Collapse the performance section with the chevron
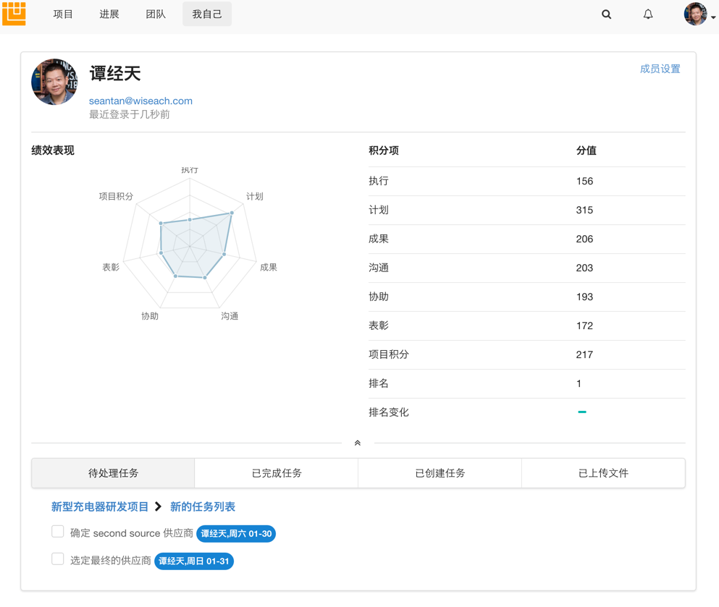The width and height of the screenshot is (719, 607). click(x=357, y=442)
